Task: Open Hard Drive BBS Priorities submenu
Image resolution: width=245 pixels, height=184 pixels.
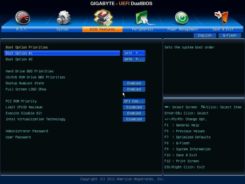Action: 29,71
